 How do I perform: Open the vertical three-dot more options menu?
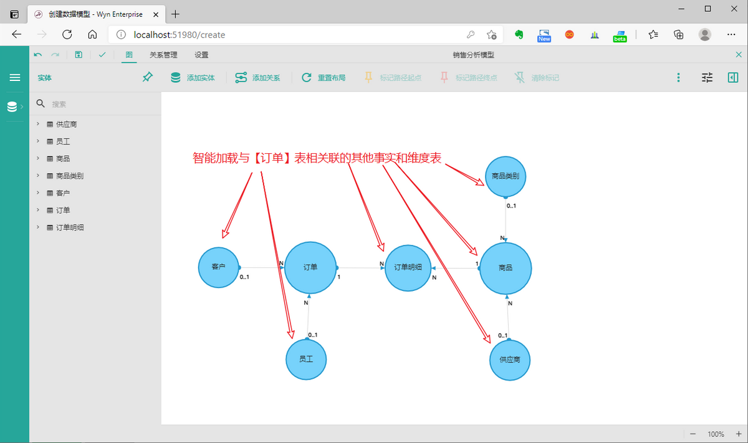679,78
